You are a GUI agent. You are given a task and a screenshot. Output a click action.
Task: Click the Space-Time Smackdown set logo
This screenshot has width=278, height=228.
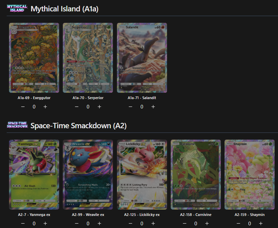pyautogui.click(x=17, y=125)
